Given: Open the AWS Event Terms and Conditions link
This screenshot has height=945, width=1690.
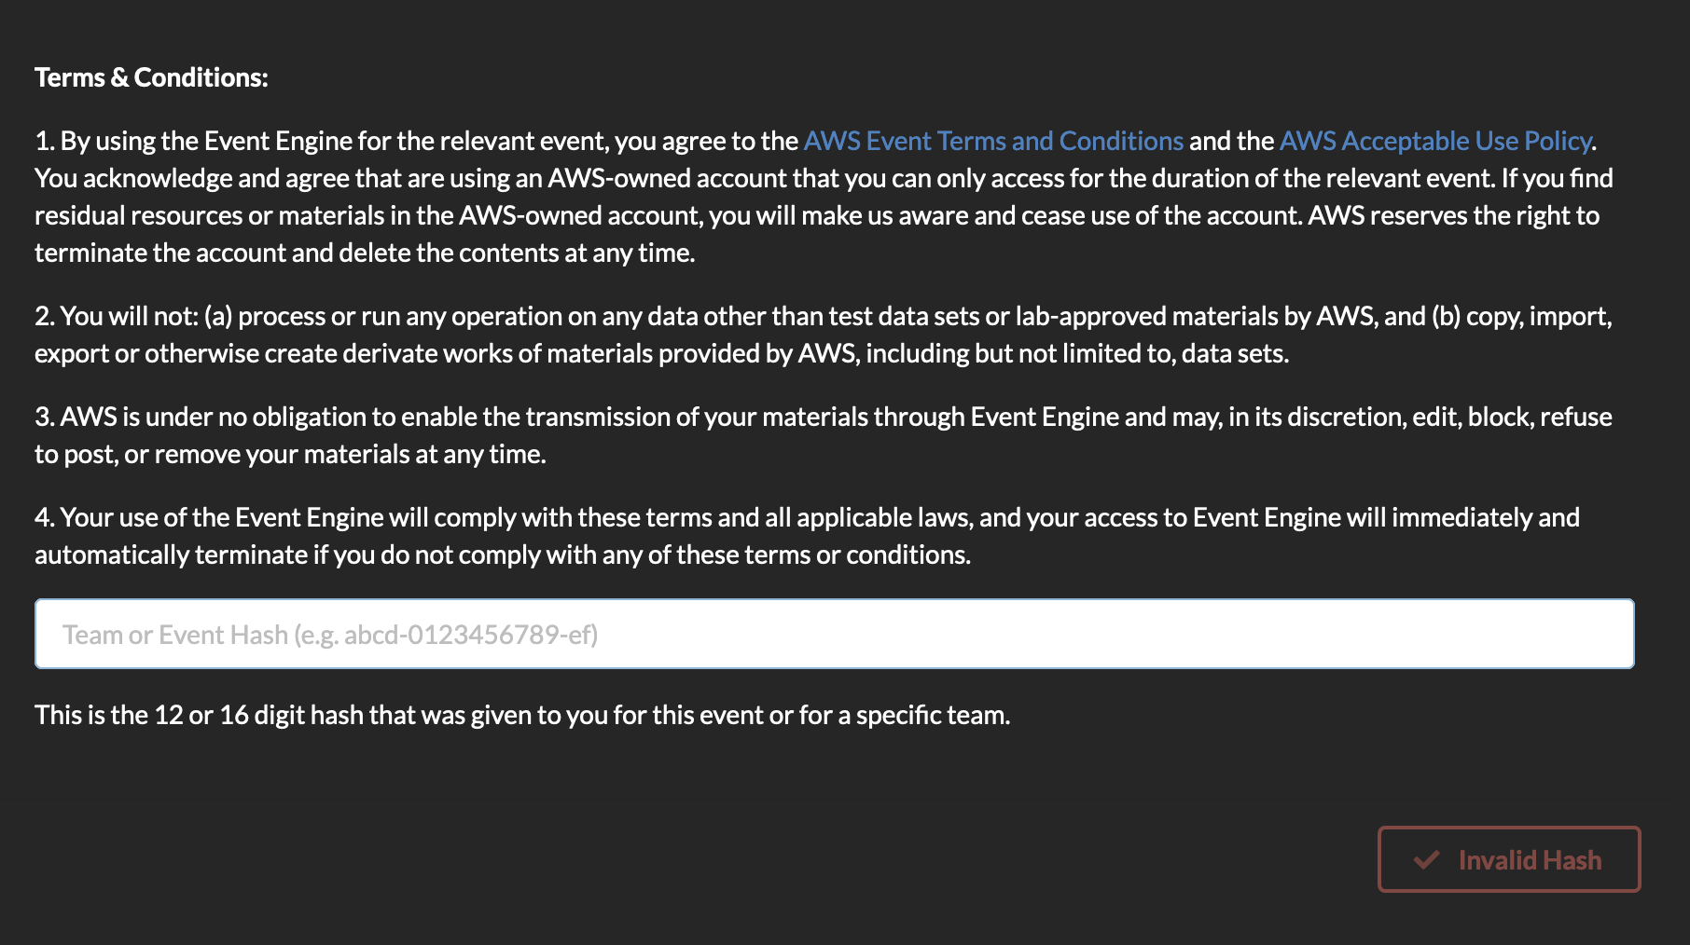Looking at the screenshot, I should pyautogui.click(x=993, y=141).
